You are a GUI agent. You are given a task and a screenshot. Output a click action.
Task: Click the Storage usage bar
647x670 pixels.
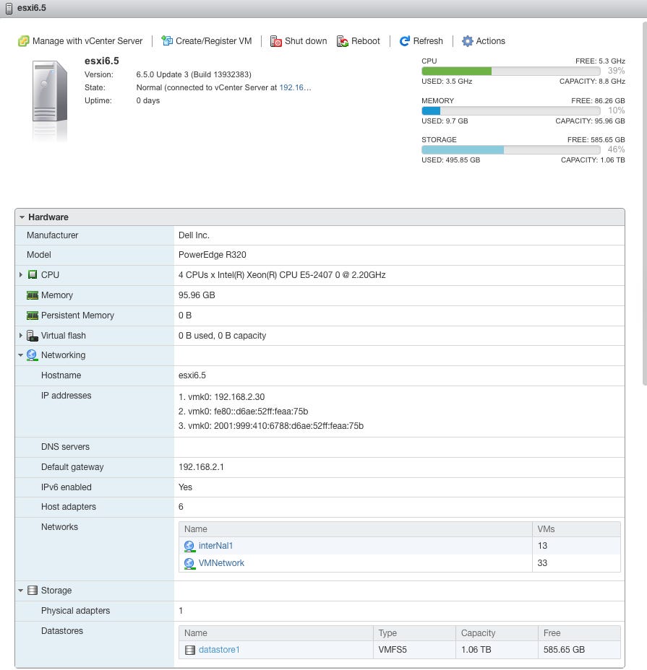[510, 149]
